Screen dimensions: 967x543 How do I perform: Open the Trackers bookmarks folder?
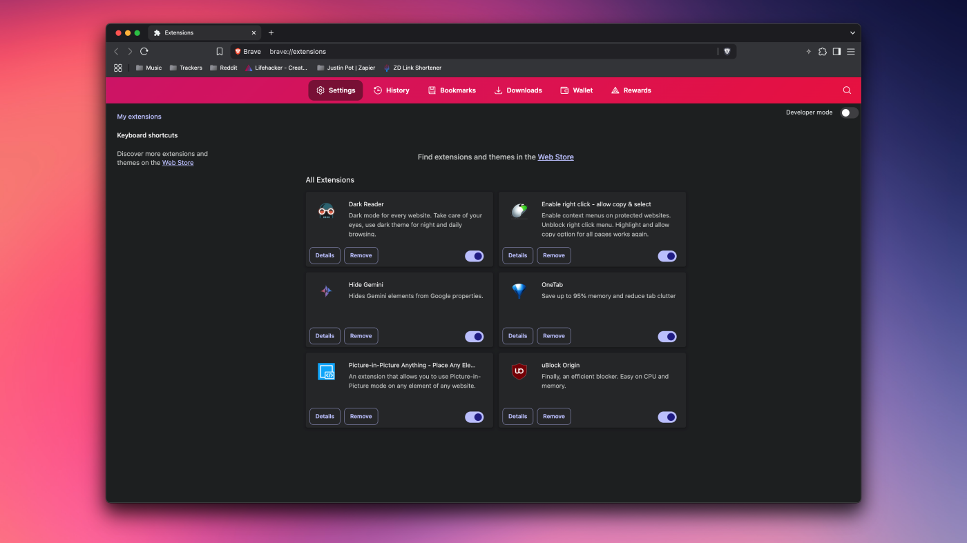click(186, 68)
